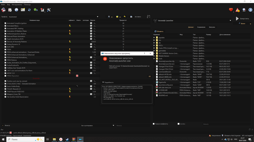Toggle the Animated NPC Healing checkbox

5,29
